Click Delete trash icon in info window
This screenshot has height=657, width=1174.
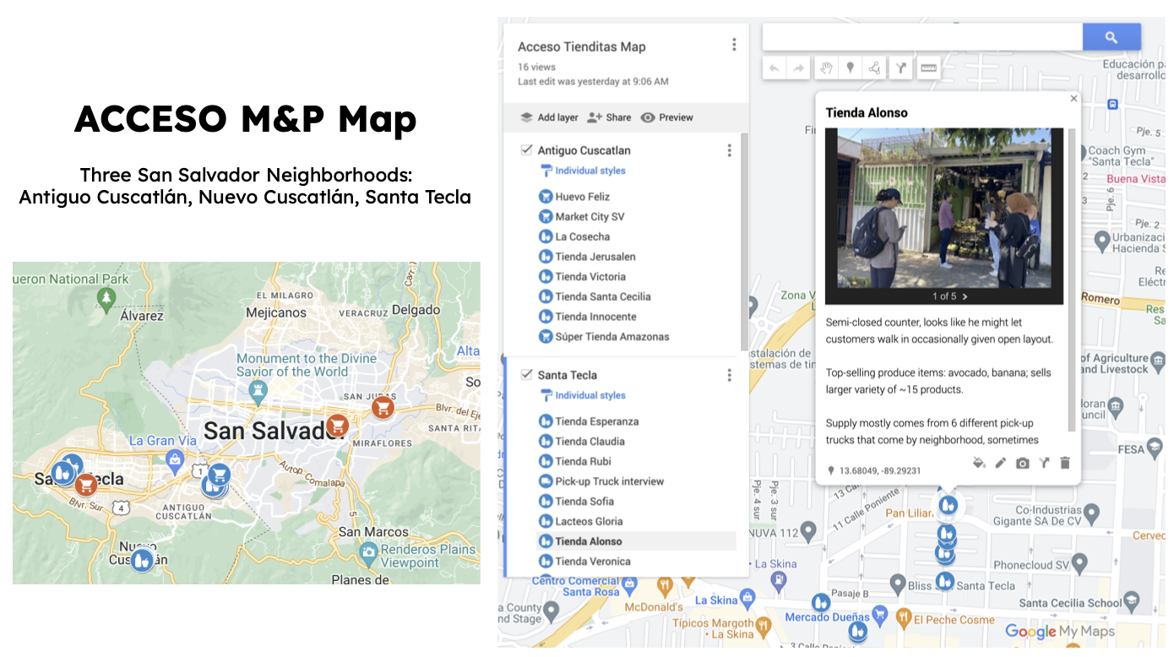click(1065, 463)
